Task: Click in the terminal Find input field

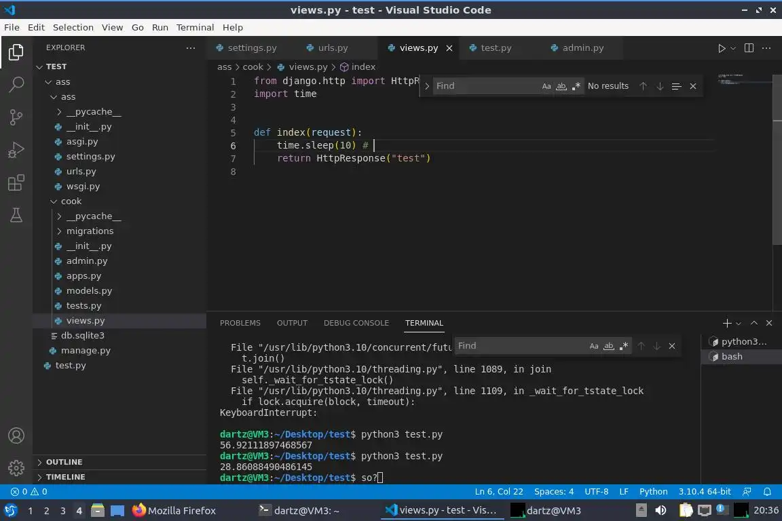Action: point(520,346)
